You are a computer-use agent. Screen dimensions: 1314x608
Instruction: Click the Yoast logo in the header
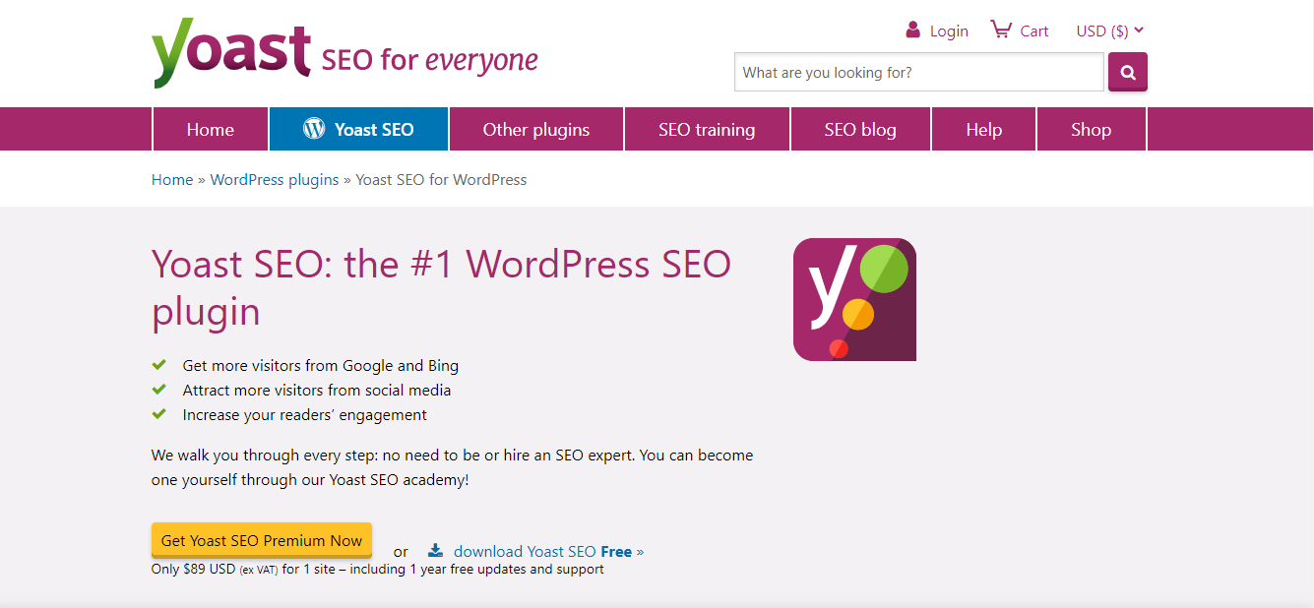pyautogui.click(x=231, y=53)
